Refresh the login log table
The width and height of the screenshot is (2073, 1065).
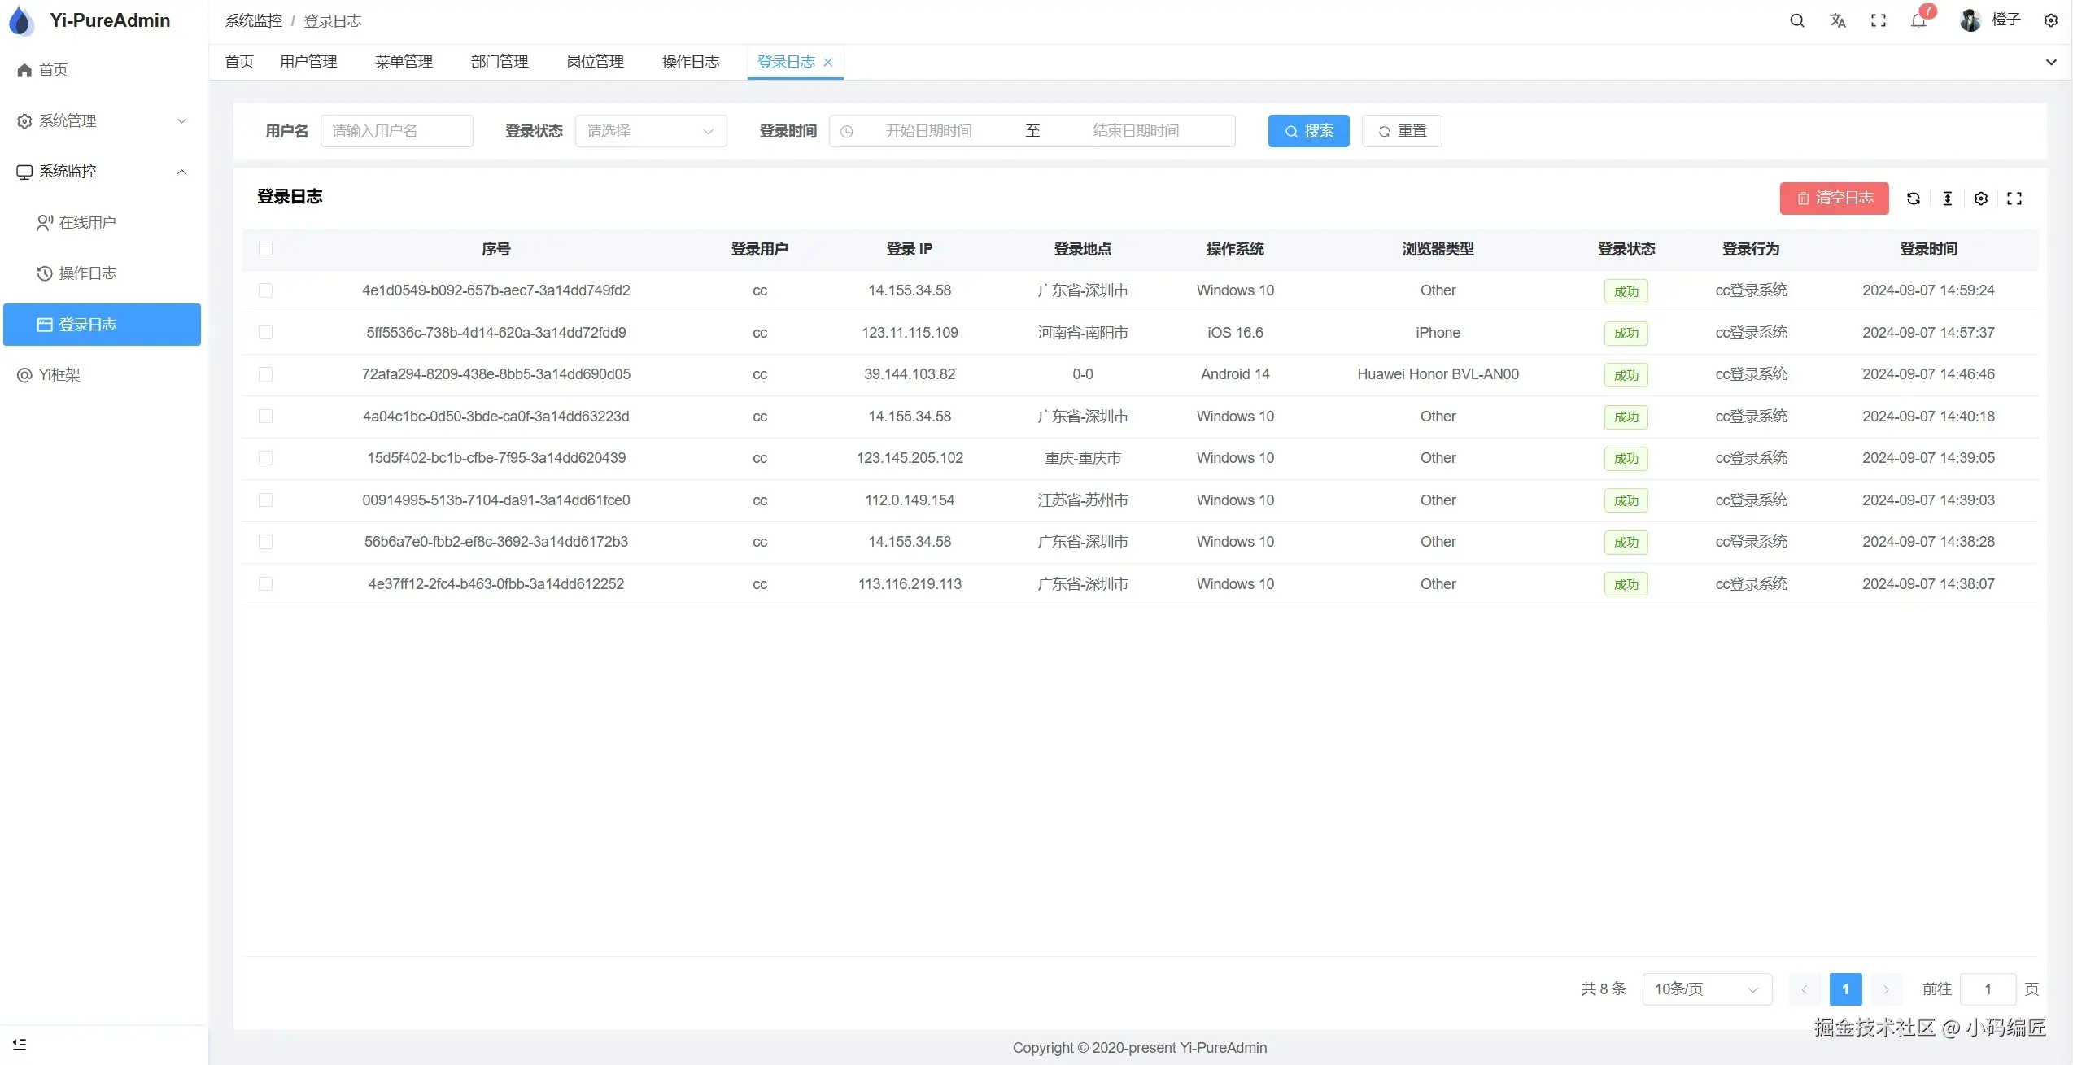(x=1914, y=199)
